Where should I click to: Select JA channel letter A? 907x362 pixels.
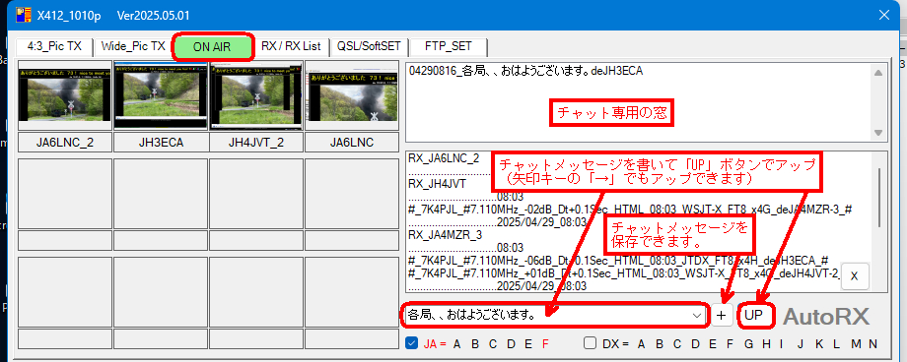[457, 344]
